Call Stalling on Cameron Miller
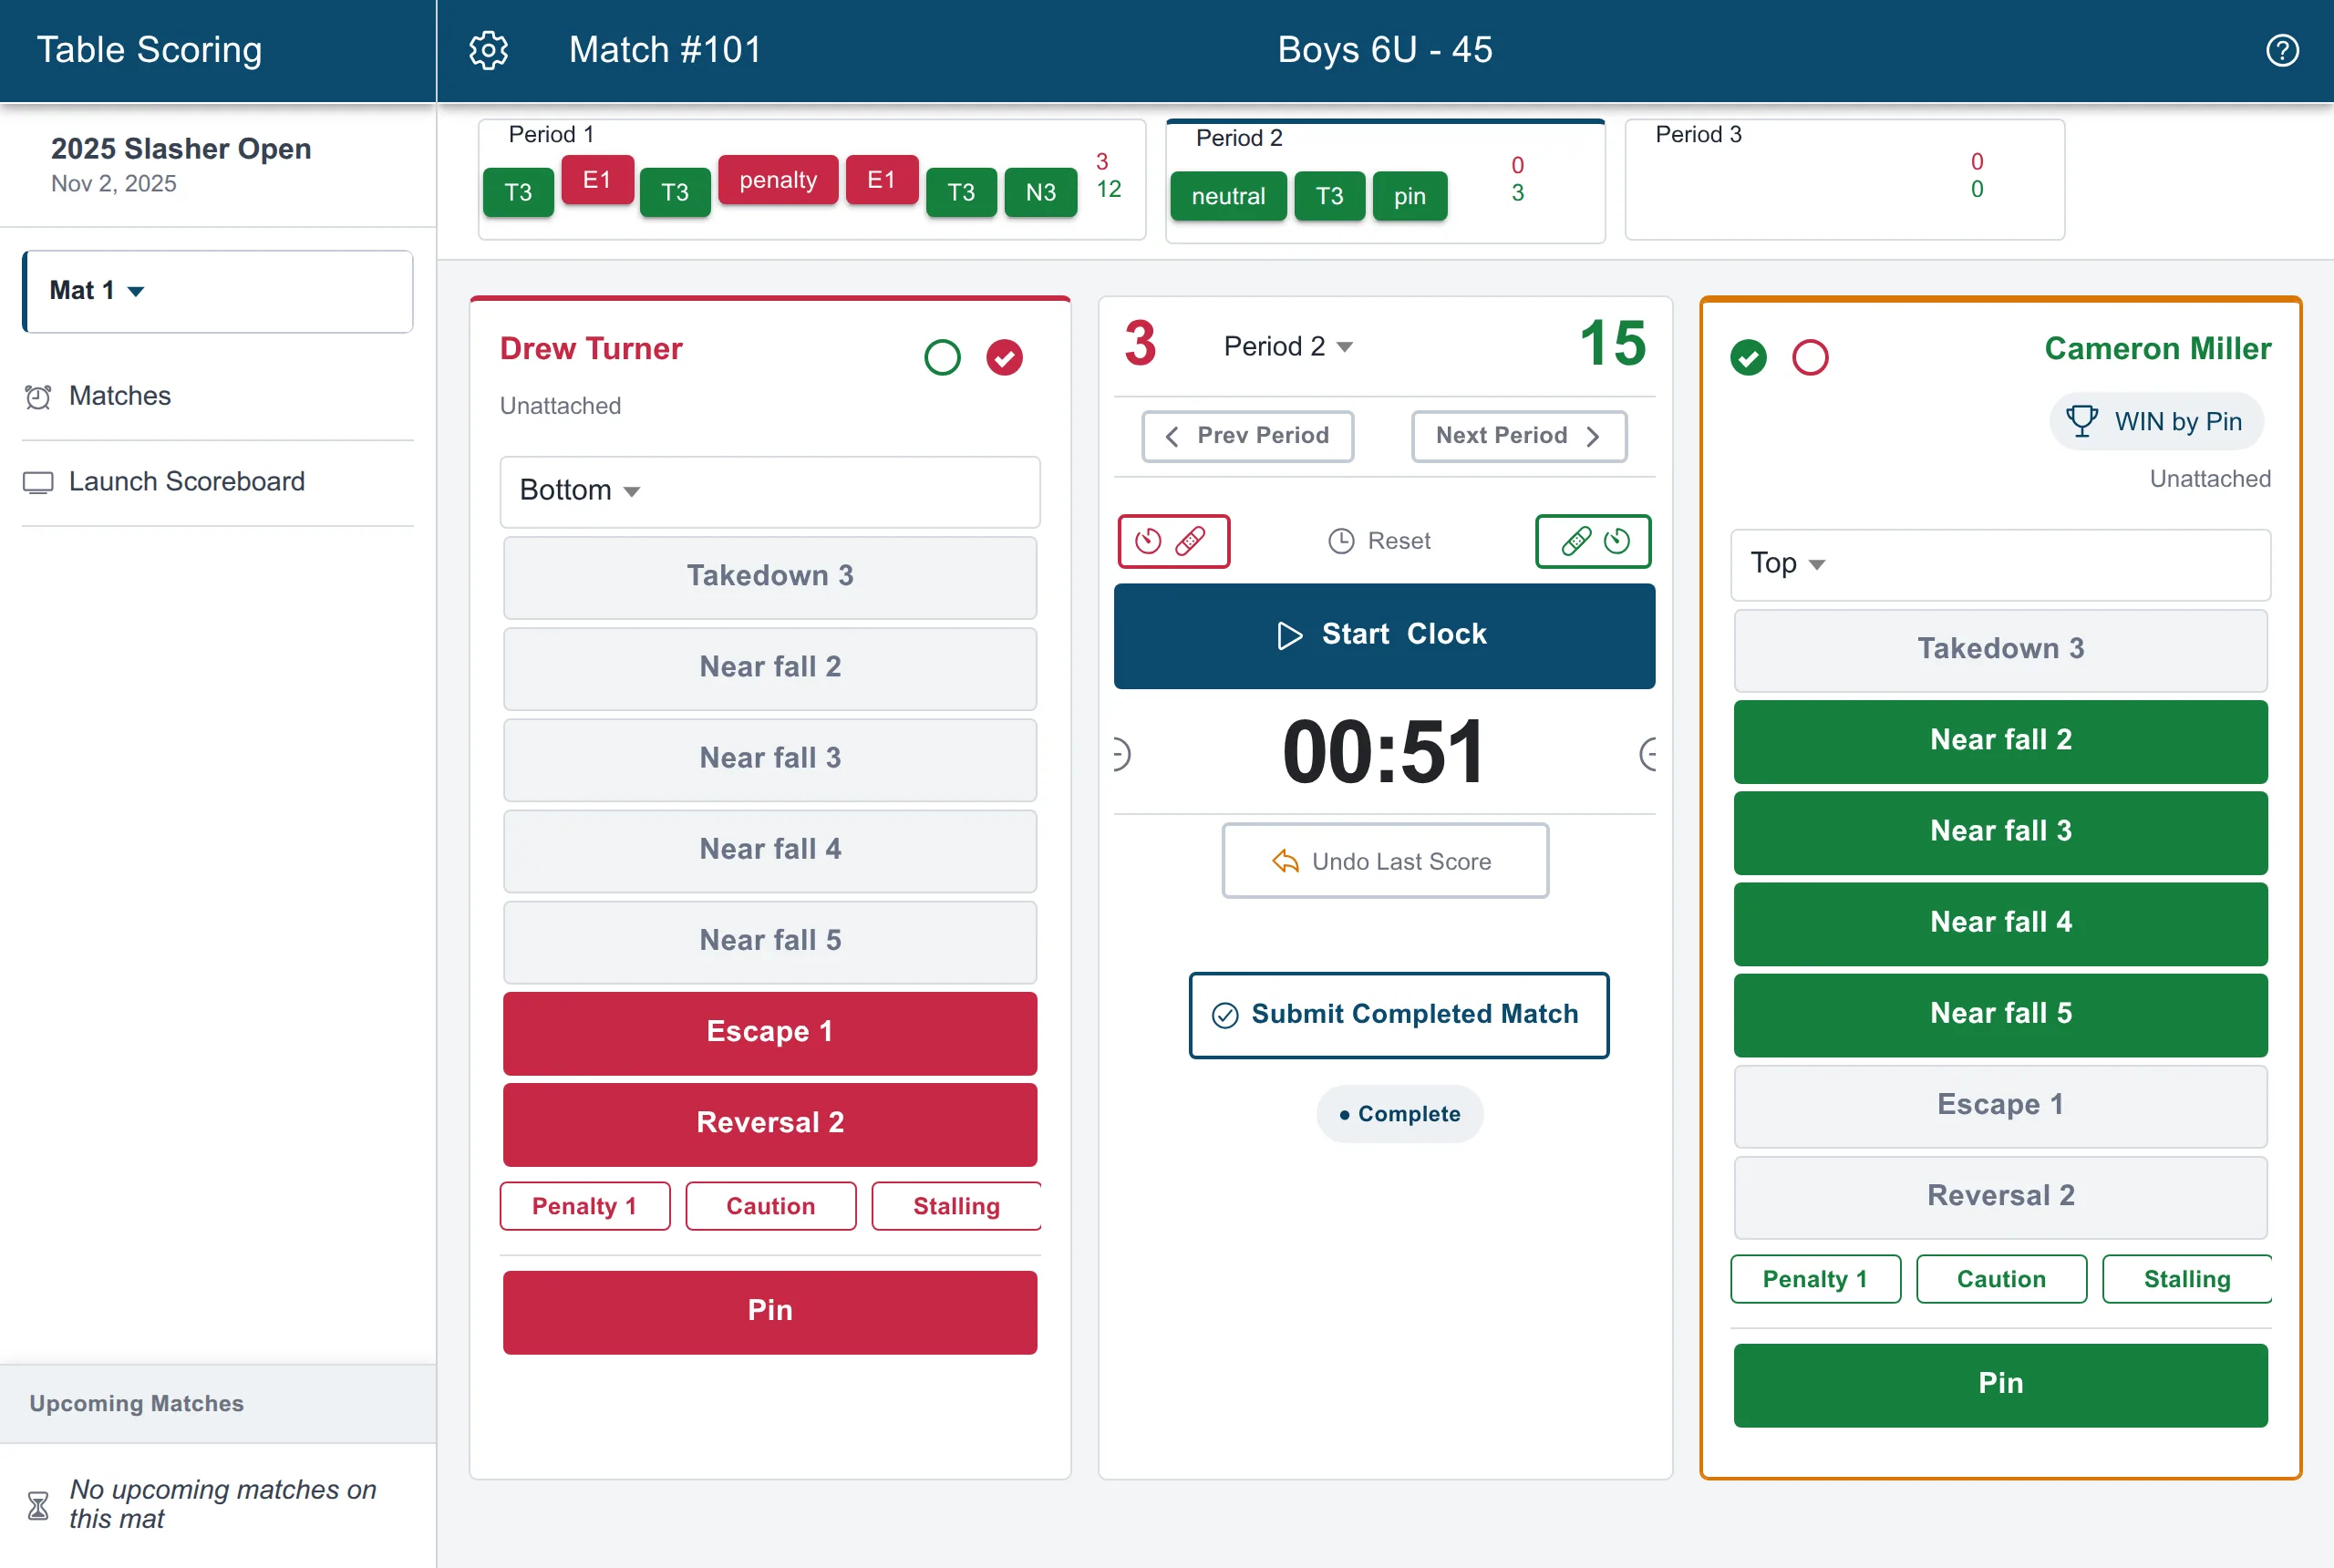Image resolution: width=2334 pixels, height=1568 pixels. pyautogui.click(x=2187, y=1279)
